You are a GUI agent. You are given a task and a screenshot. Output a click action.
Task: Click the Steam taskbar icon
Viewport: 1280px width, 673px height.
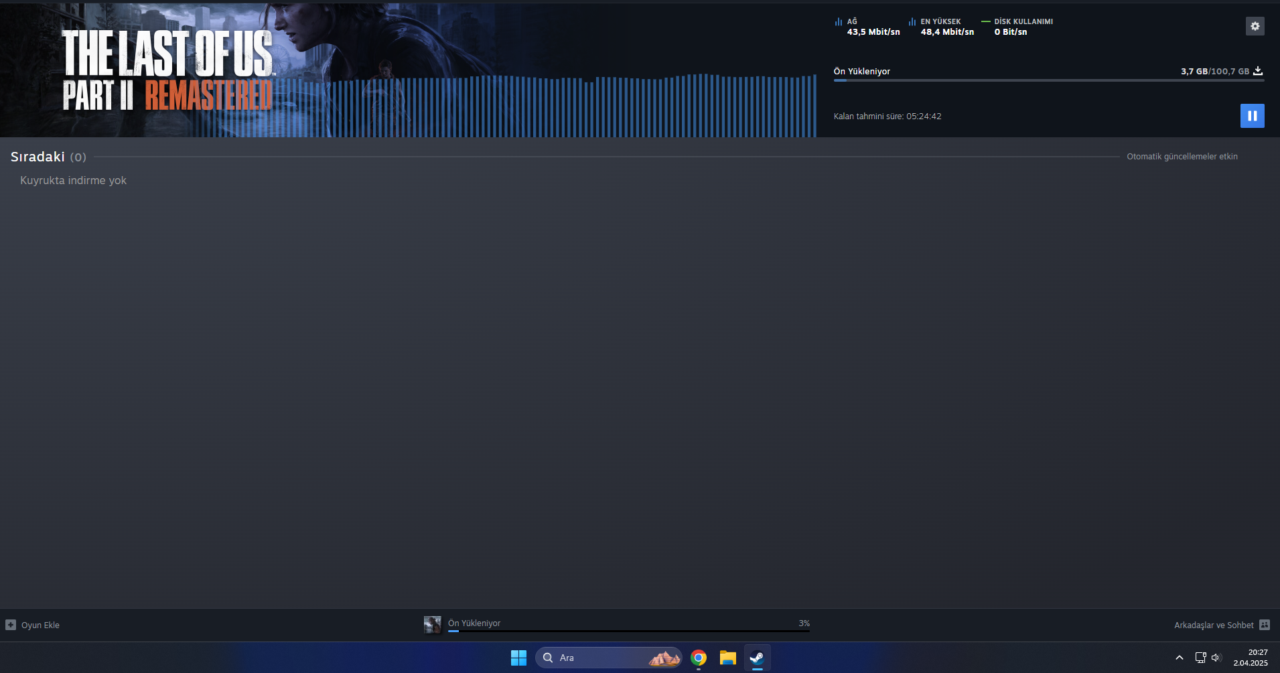coord(757,658)
